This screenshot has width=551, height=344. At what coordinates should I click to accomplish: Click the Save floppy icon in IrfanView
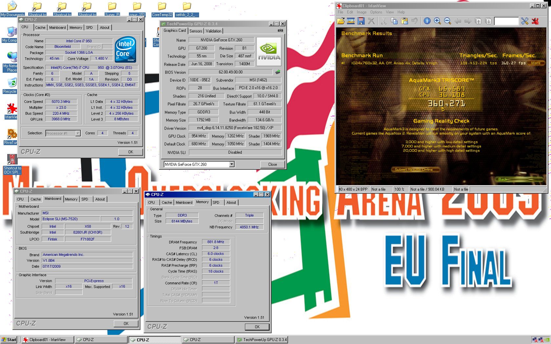tap(361, 21)
